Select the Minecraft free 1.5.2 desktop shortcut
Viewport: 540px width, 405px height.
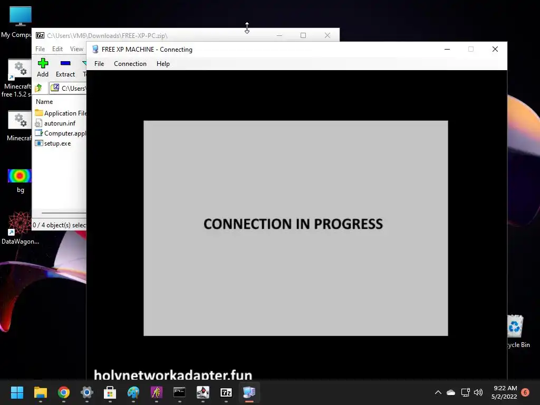pyautogui.click(x=16, y=78)
